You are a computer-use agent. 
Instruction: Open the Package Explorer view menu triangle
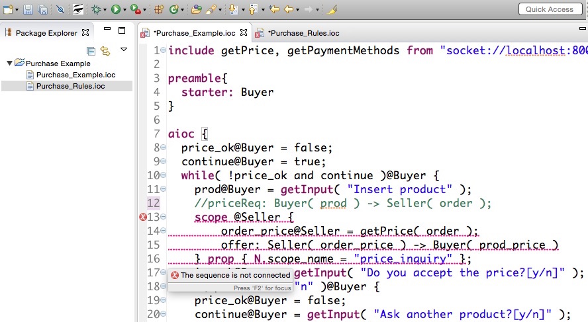tap(124, 50)
